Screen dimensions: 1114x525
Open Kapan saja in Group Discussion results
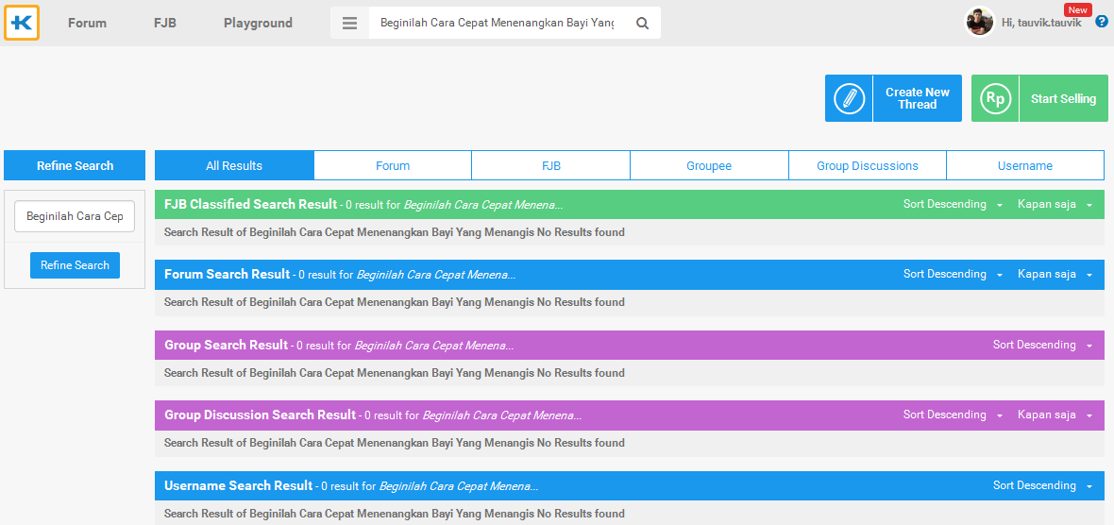(x=1055, y=415)
